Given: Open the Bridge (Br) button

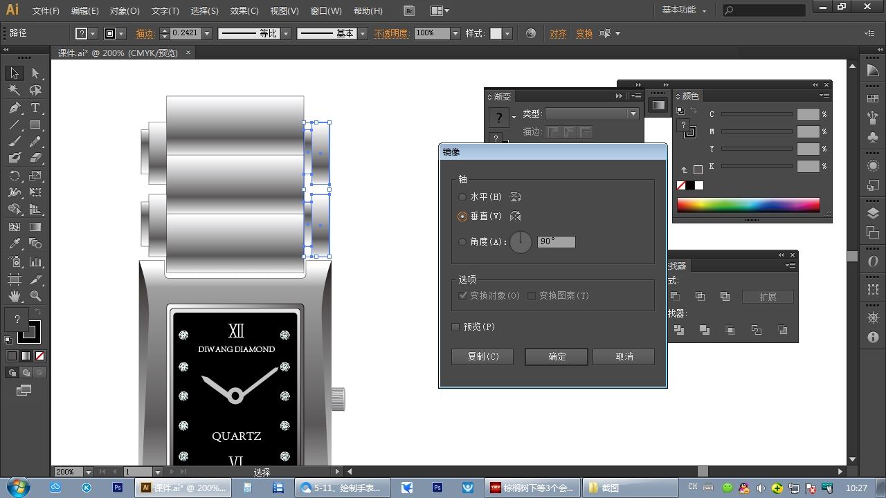Looking at the screenshot, I should tap(409, 11).
